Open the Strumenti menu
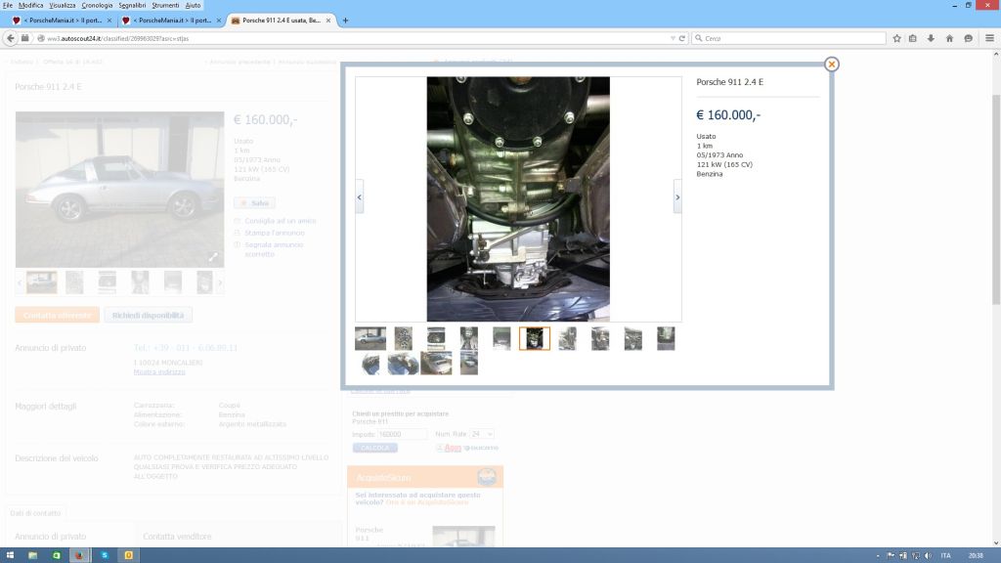 click(165, 5)
